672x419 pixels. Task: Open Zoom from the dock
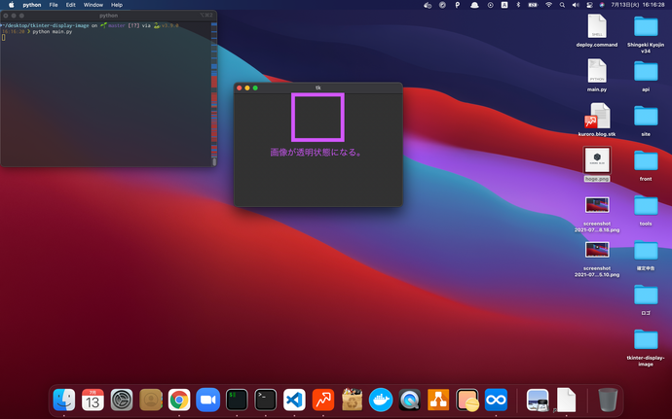point(207,399)
